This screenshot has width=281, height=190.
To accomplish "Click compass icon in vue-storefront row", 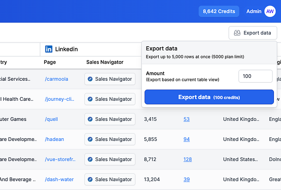I will [x=90, y=159].
